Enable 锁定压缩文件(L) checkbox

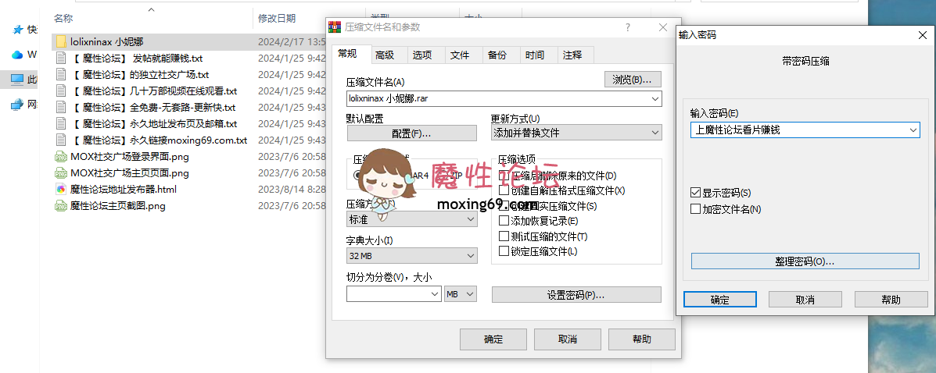(x=504, y=251)
